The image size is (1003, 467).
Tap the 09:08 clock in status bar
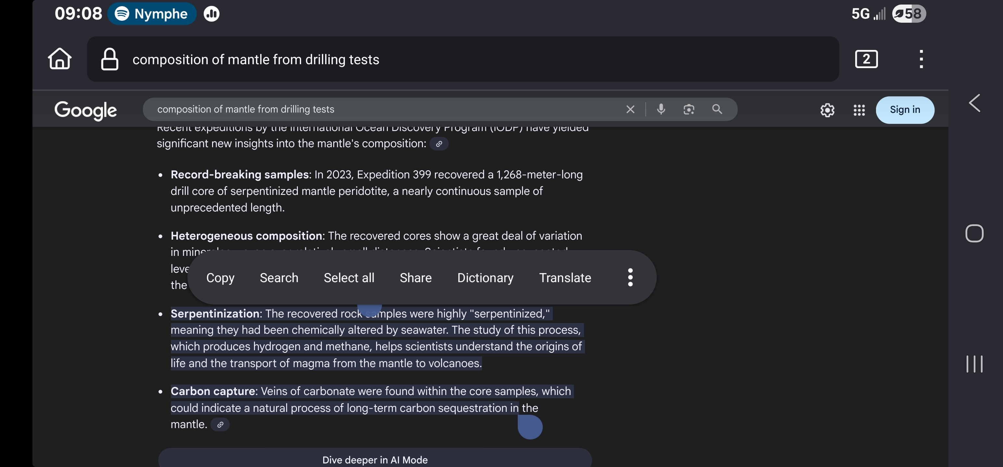coord(78,14)
